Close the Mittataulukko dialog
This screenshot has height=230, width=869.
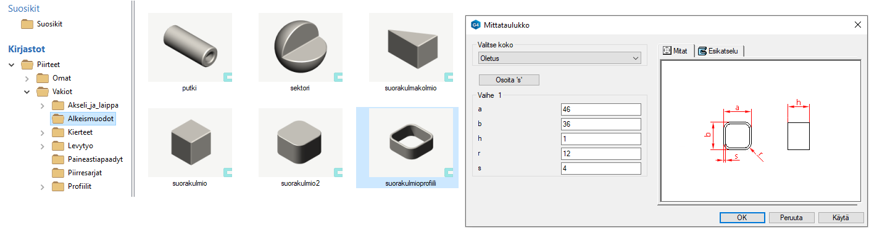tap(857, 25)
